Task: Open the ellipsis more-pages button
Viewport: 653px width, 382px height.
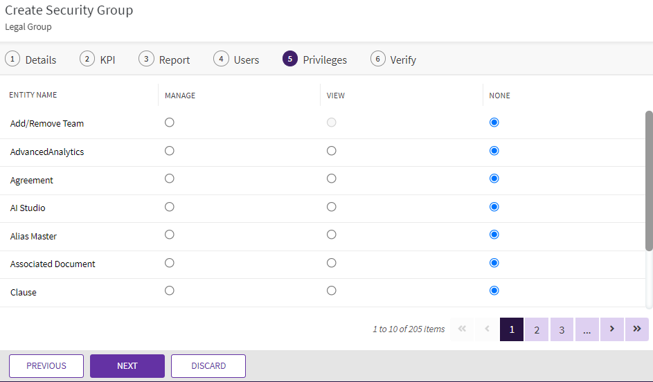Action: (x=587, y=330)
